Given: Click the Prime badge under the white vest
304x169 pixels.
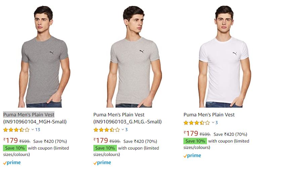Looking at the screenshot, I should [x=192, y=156].
